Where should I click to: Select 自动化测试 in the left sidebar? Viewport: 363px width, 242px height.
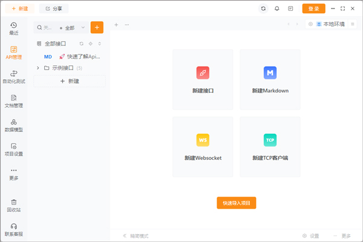13,76
